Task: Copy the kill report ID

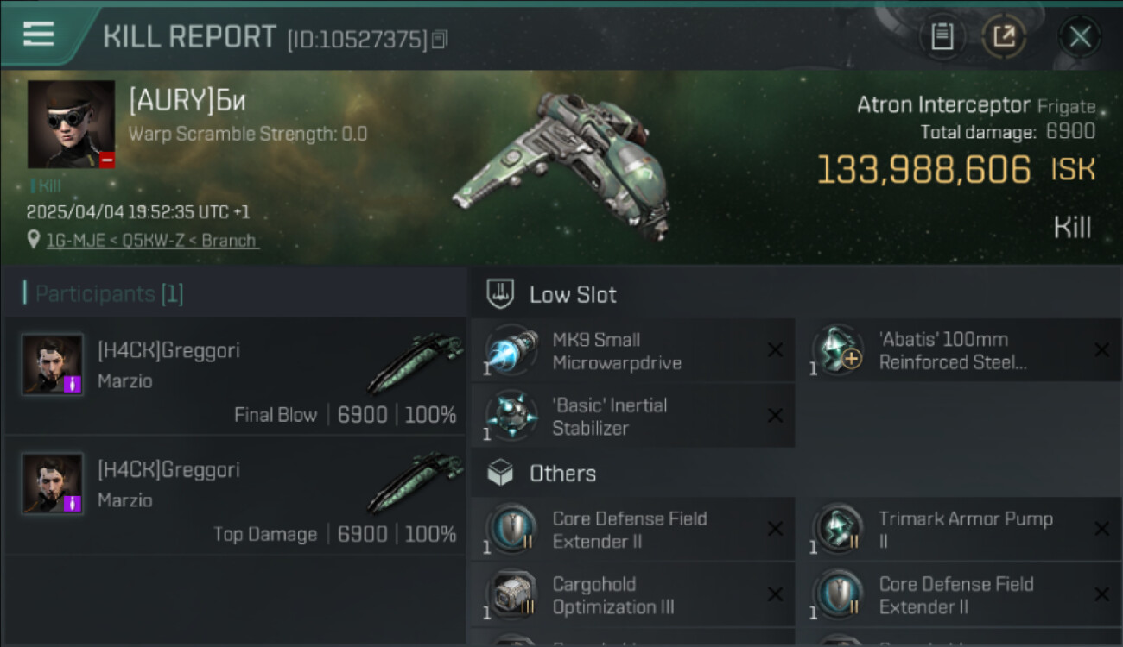Action: click(x=440, y=39)
